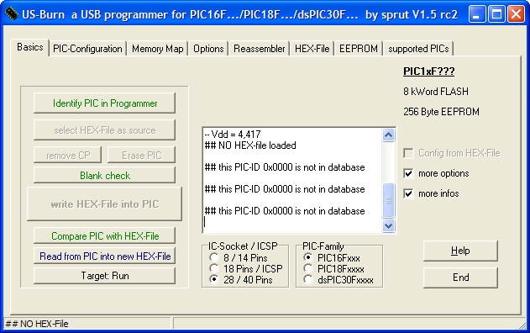530x333 pixels.
Task: Minimize the US-Burn window
Action: click(x=476, y=14)
